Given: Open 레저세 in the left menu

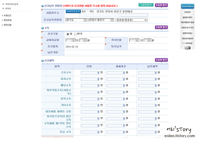Looking at the screenshot, I should 8,9.
